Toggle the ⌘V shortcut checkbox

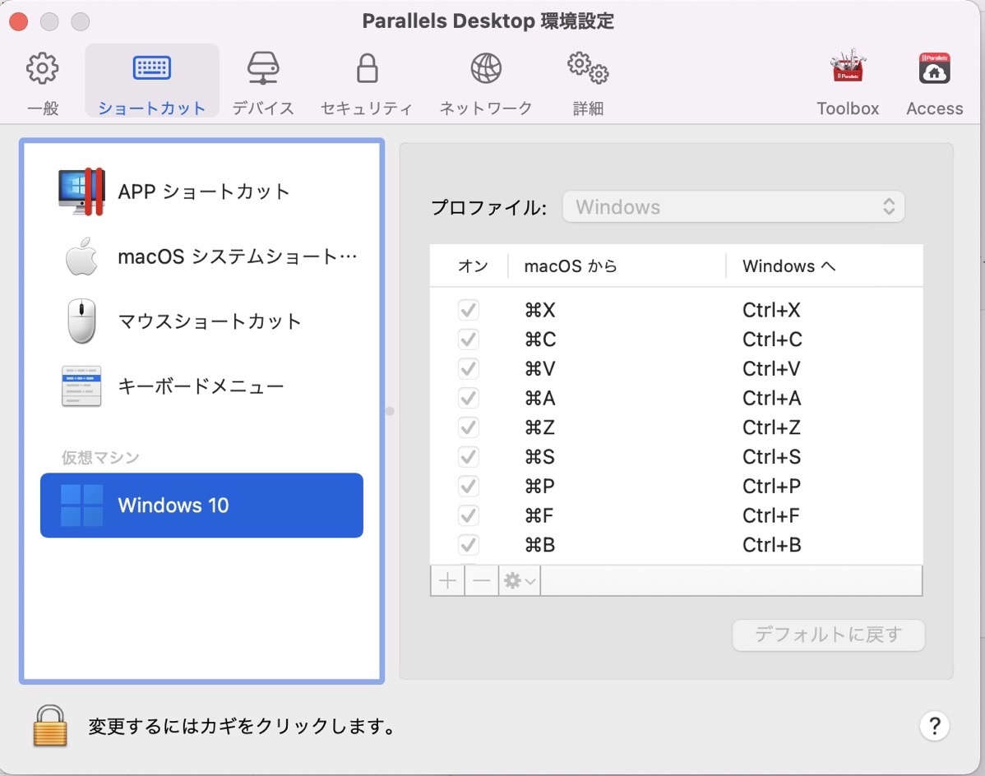point(468,368)
